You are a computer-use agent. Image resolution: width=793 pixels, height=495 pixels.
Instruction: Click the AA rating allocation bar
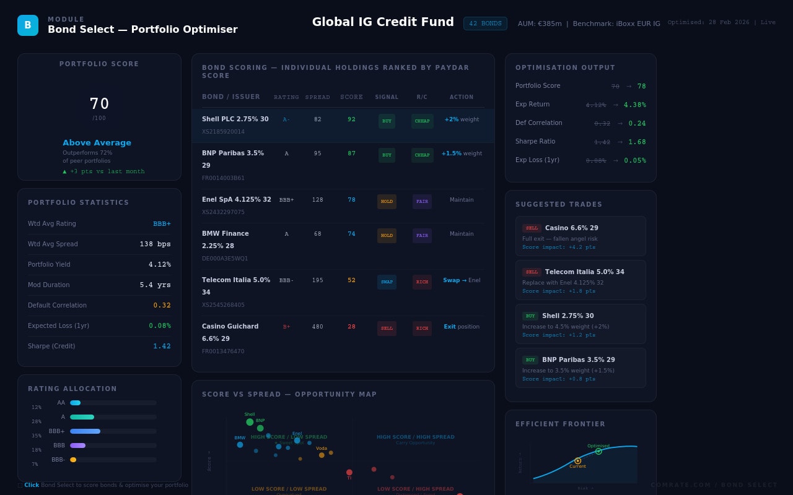point(76,403)
